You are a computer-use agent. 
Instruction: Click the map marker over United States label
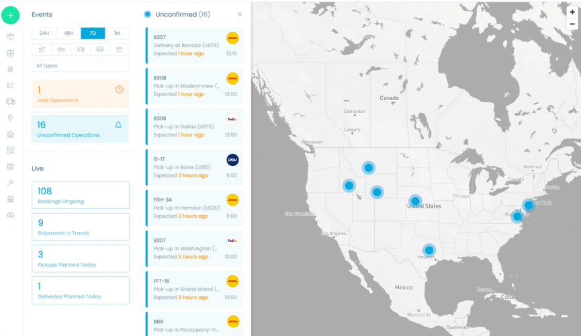click(415, 201)
